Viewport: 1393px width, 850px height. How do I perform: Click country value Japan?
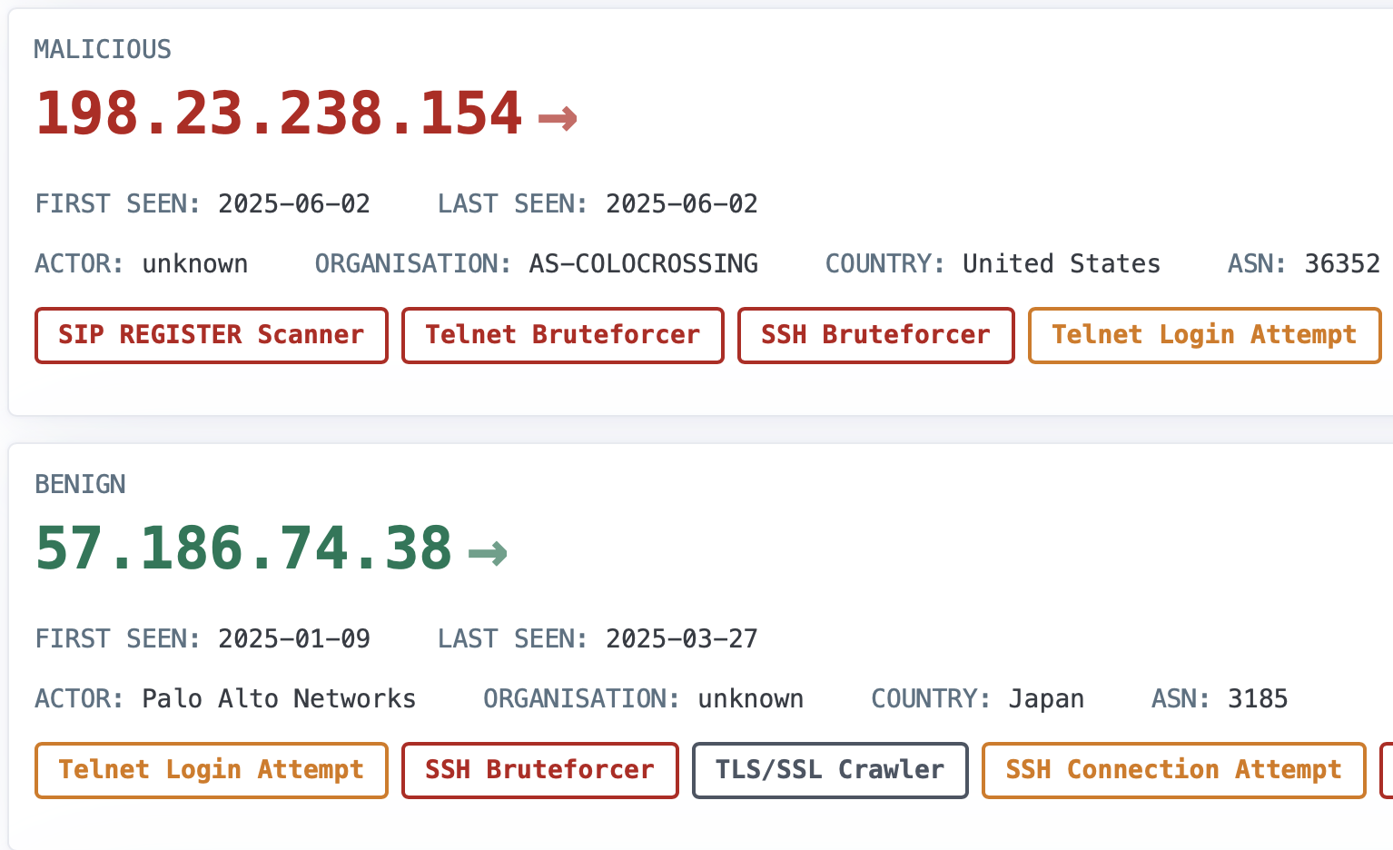pos(1046,699)
